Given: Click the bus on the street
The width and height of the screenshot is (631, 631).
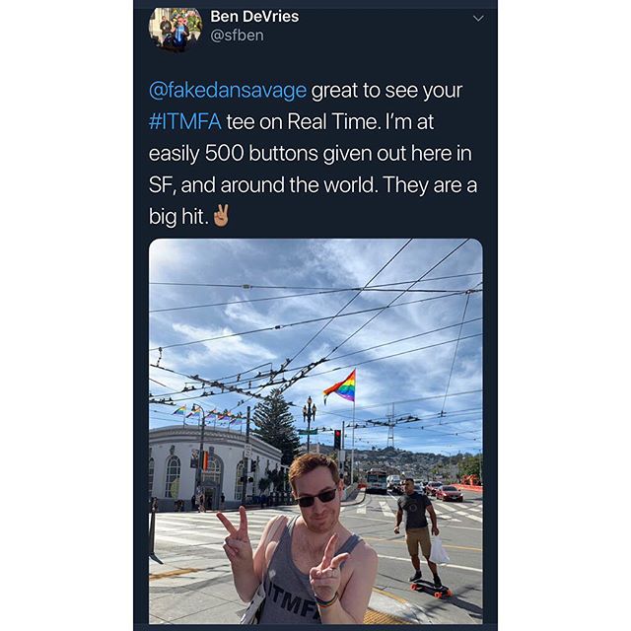Looking at the screenshot, I should pyautogui.click(x=377, y=482).
